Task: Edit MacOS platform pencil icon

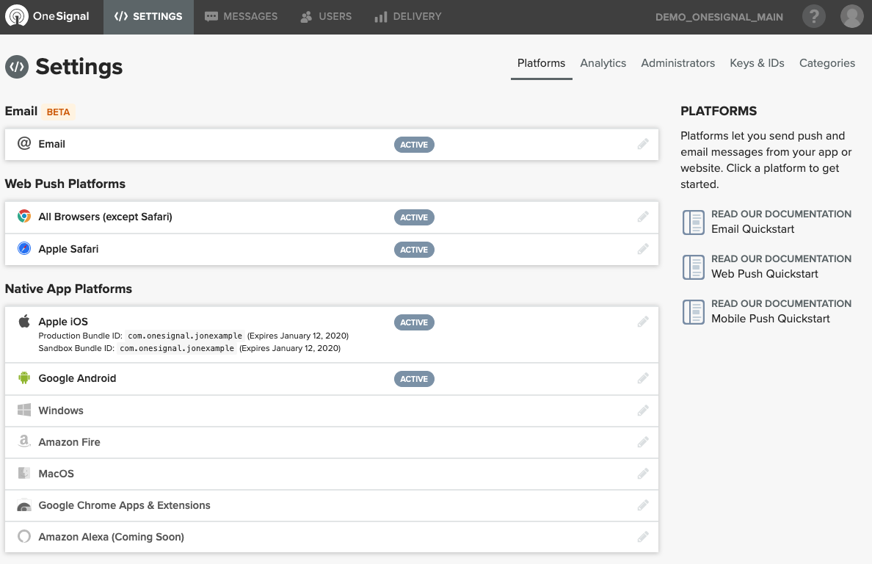Action: click(x=643, y=474)
